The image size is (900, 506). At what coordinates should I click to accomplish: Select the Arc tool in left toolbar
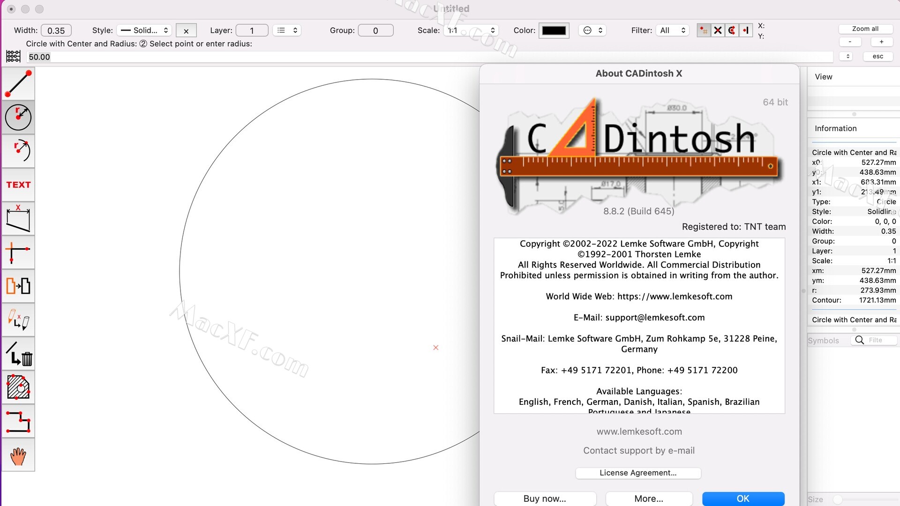click(18, 151)
